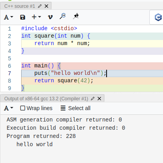Open font size menu in output pane
Viewport: 163px width, 163px height.
click(9, 108)
